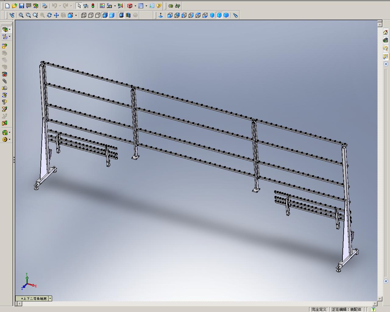Expand the gear reference geometry dropdown
390x312 pixels.
(10, 140)
